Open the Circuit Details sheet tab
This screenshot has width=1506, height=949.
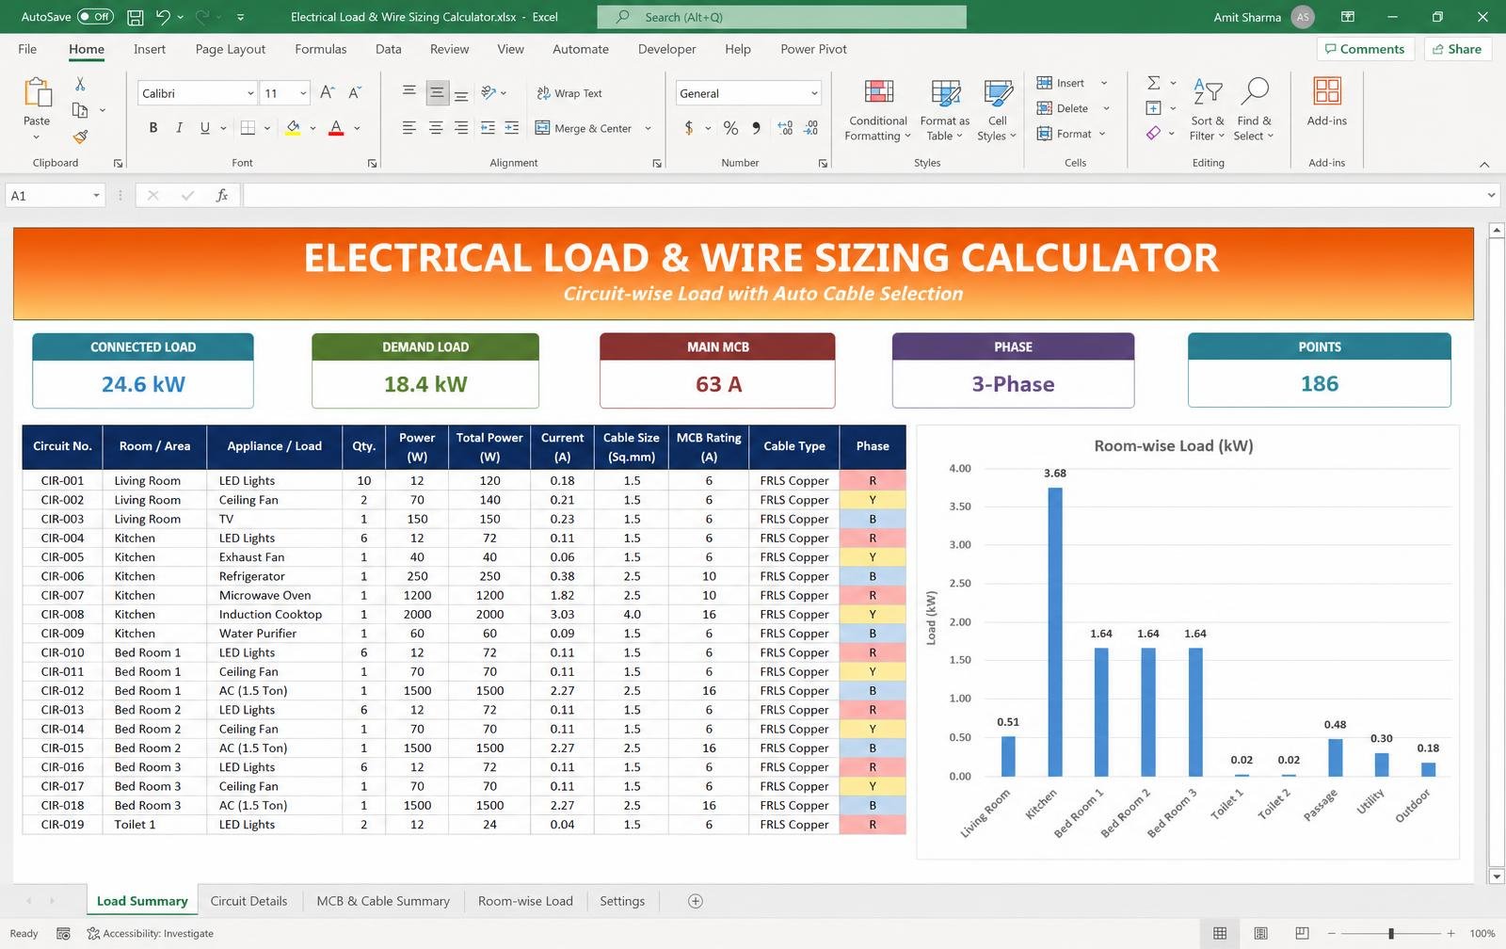pyautogui.click(x=248, y=901)
